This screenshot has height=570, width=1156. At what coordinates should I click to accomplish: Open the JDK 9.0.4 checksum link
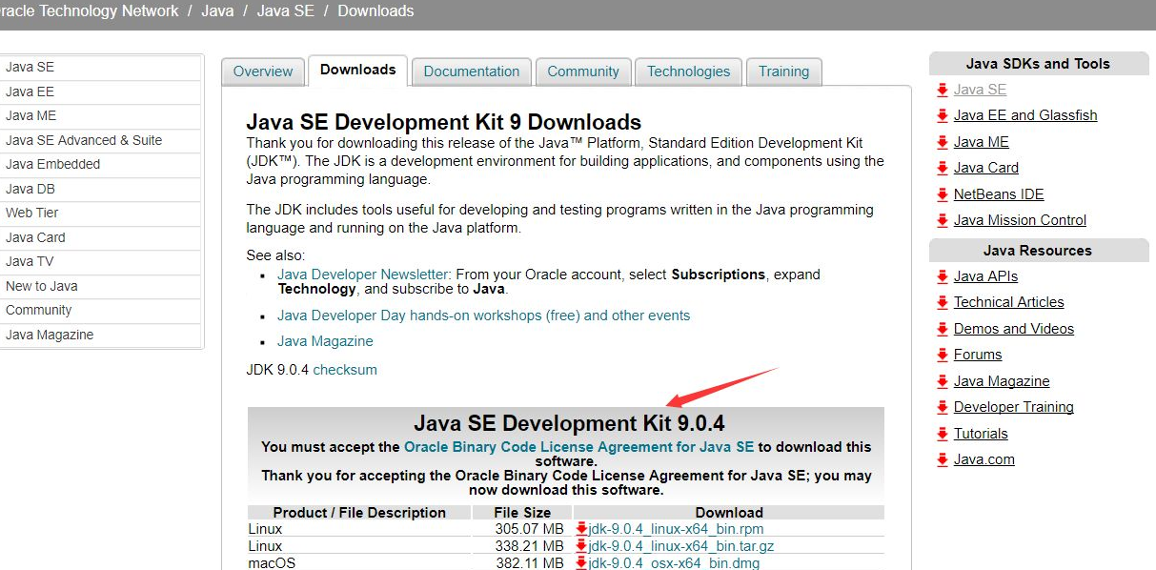pos(345,370)
